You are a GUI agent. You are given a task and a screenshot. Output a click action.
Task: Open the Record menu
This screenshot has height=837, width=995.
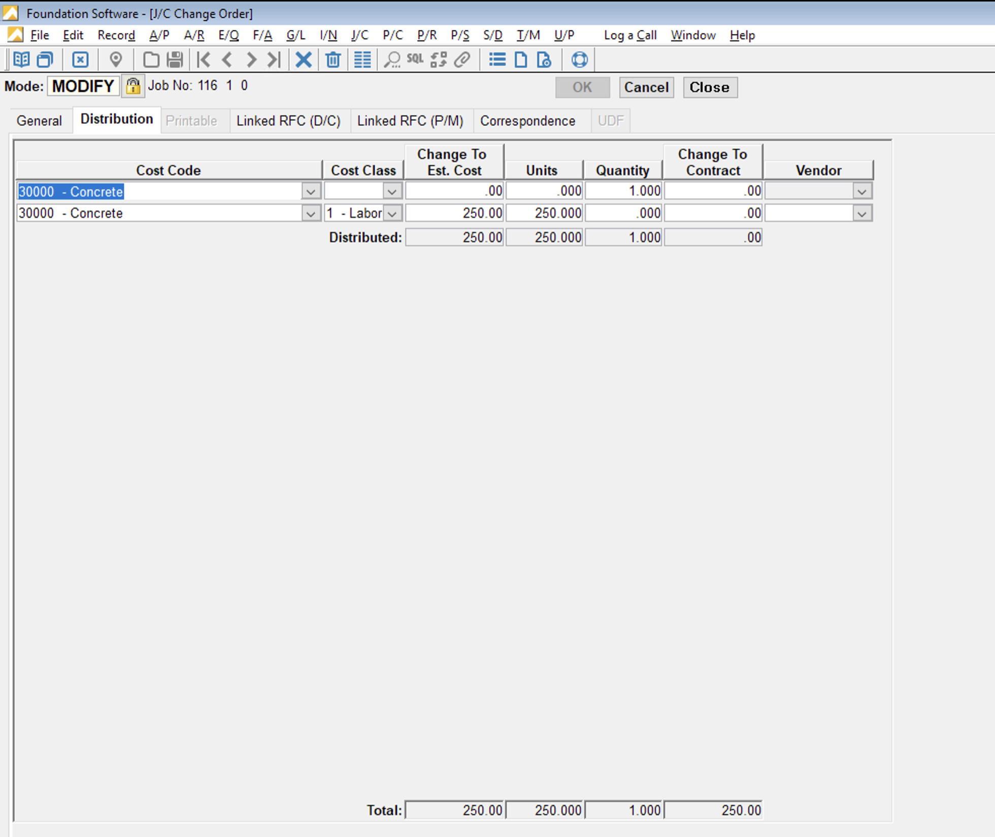point(116,35)
